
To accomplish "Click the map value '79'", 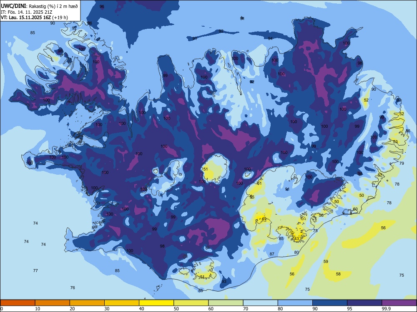I will pyautogui.click(x=402, y=163).
